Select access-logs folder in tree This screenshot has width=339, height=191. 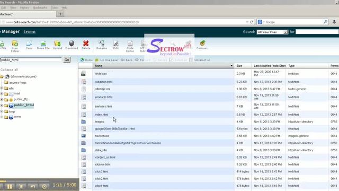[17, 83]
